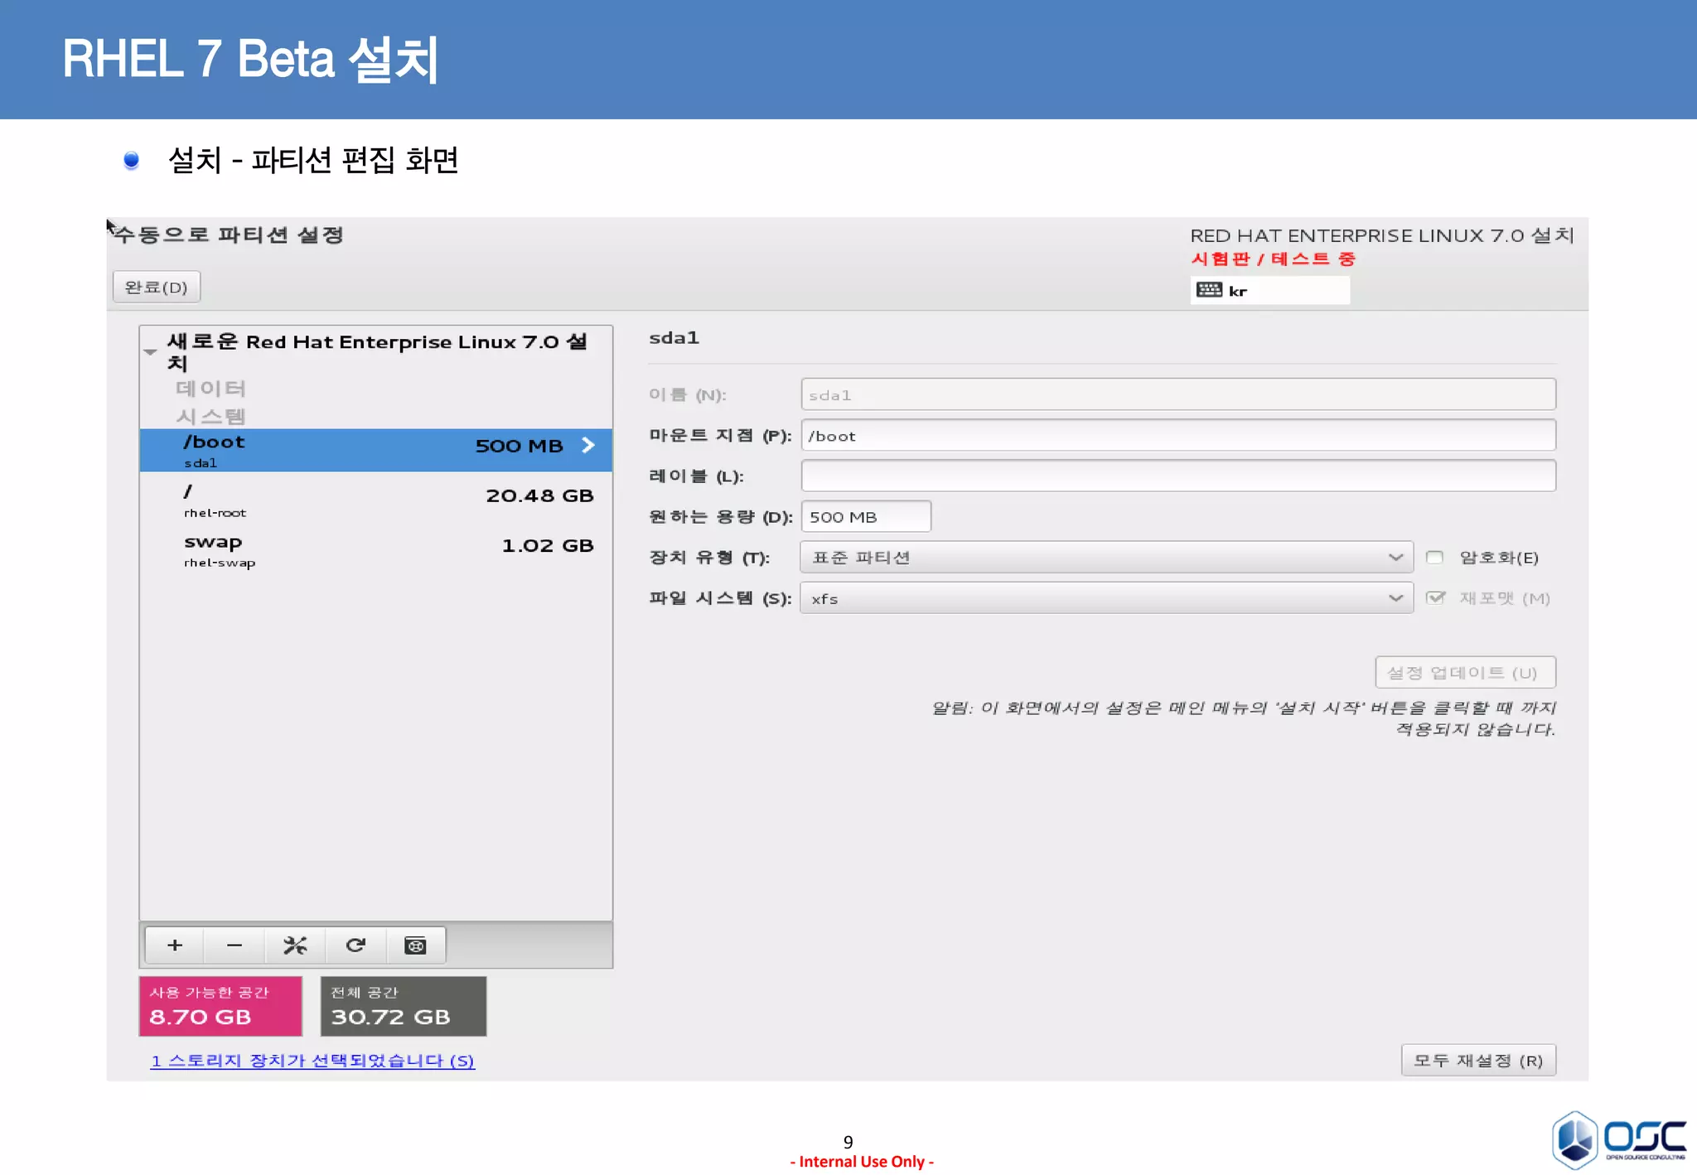
Task: Click the 이름 (N) sda1 field
Action: pyautogui.click(x=1178, y=394)
